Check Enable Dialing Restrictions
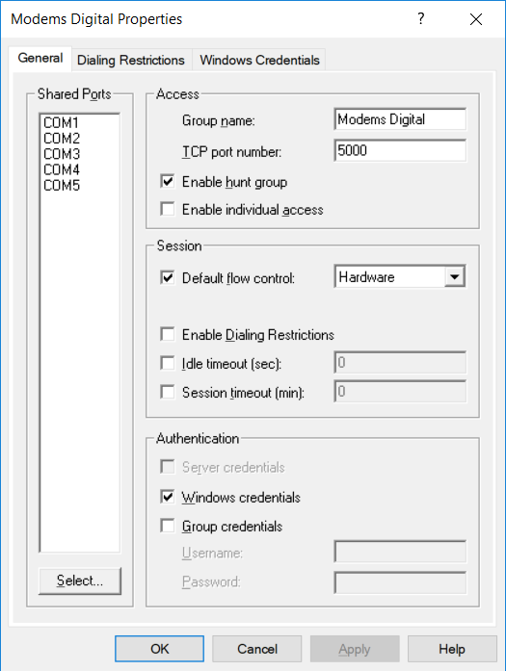 click(x=167, y=334)
